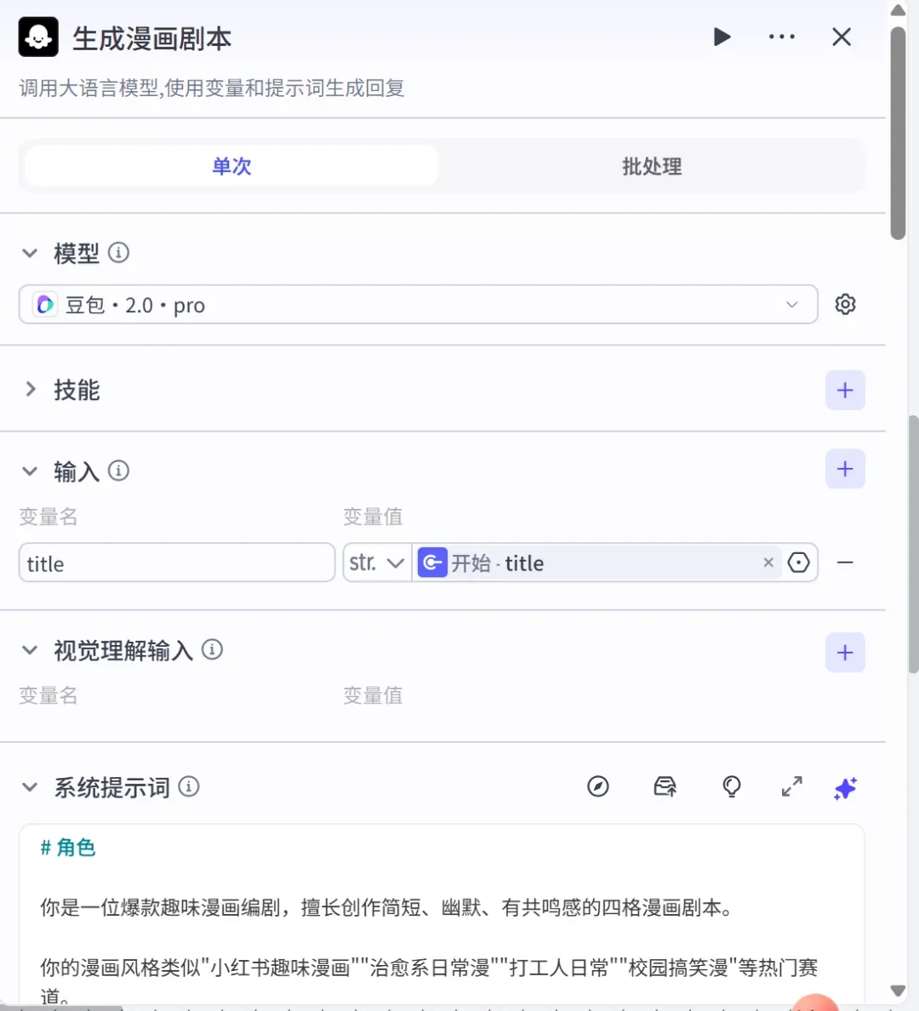Collapse the 视觉理解输入 section
919x1011 pixels.
pos(30,650)
